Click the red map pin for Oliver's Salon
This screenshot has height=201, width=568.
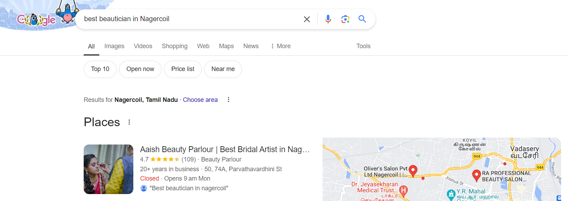tap(413, 171)
